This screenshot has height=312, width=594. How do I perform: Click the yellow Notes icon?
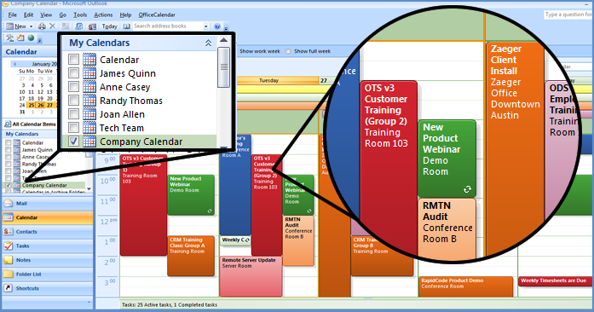pos(8,260)
